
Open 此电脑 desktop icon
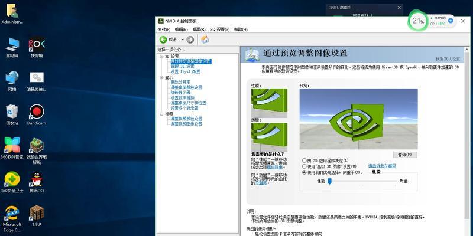12,48
